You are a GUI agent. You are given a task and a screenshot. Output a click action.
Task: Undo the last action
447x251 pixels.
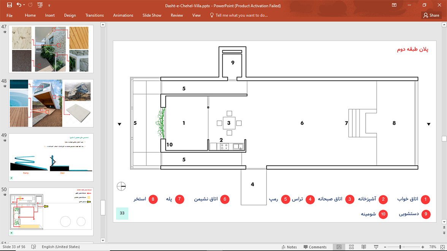(x=19, y=5)
